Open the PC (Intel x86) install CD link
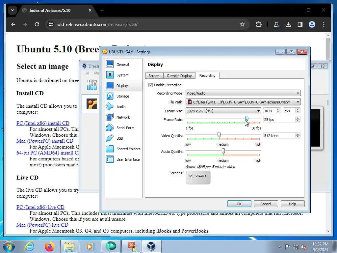 click(43, 123)
